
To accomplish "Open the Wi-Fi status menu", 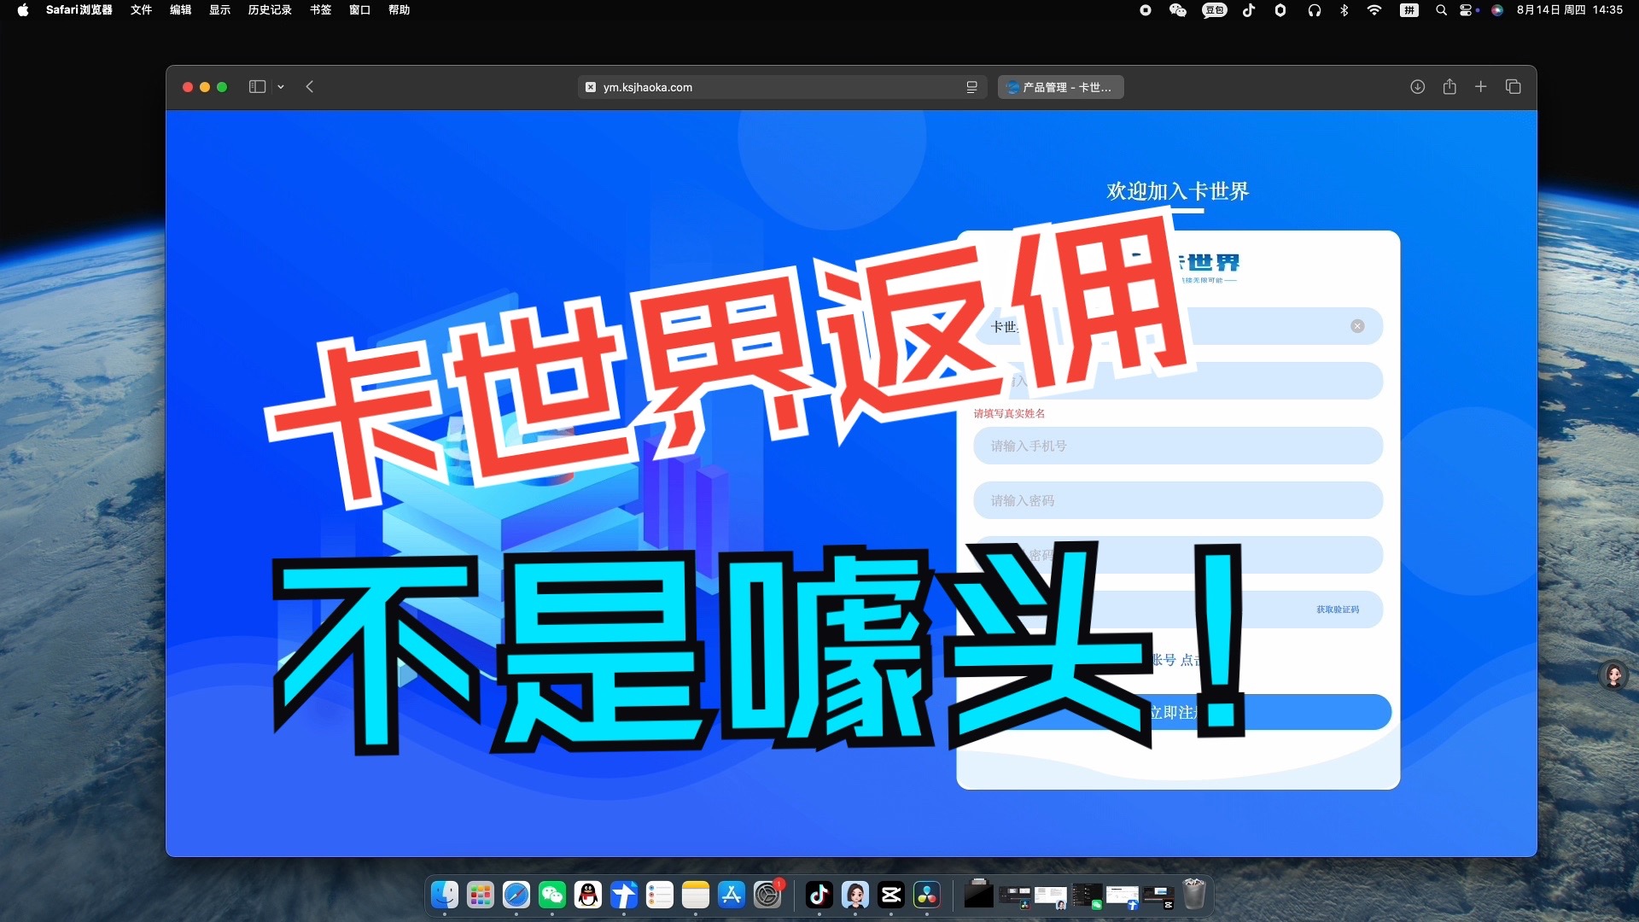I will (x=1374, y=10).
